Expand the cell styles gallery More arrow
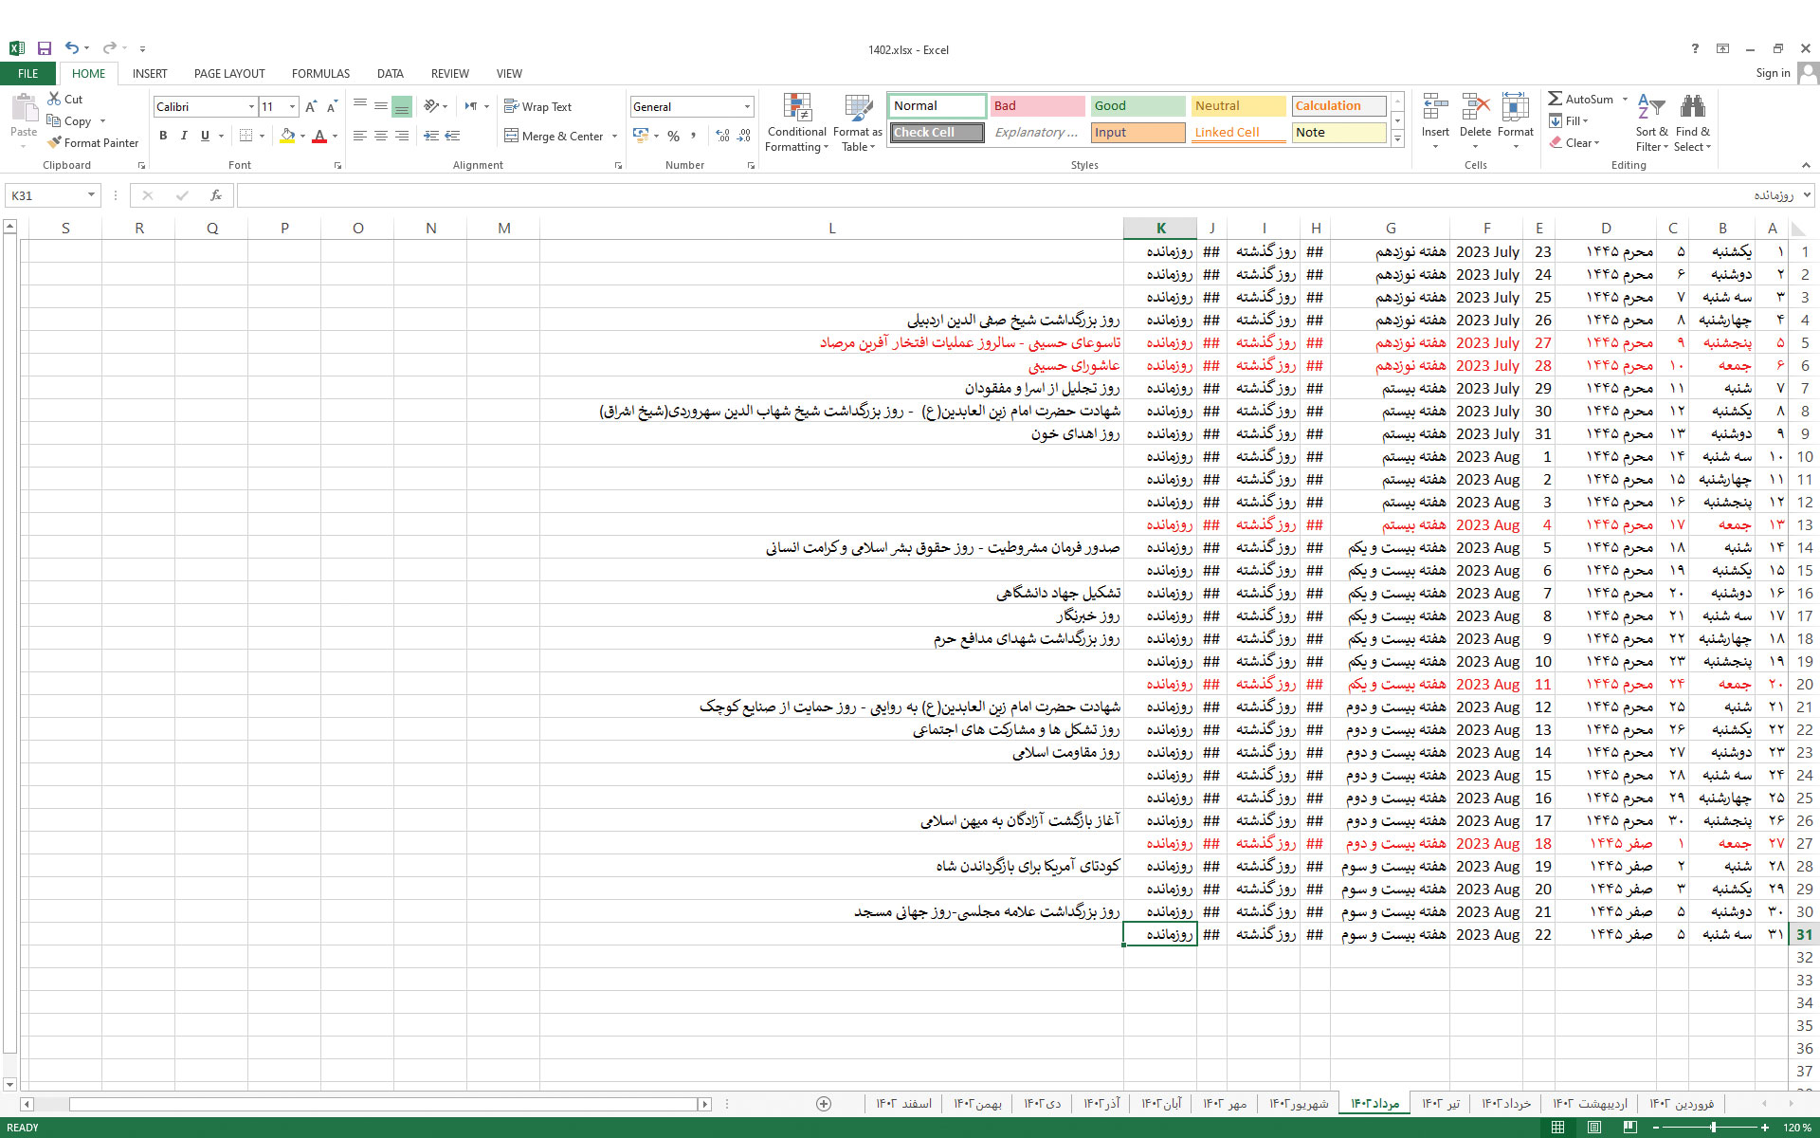The height and width of the screenshot is (1138, 1820). 1397,139
